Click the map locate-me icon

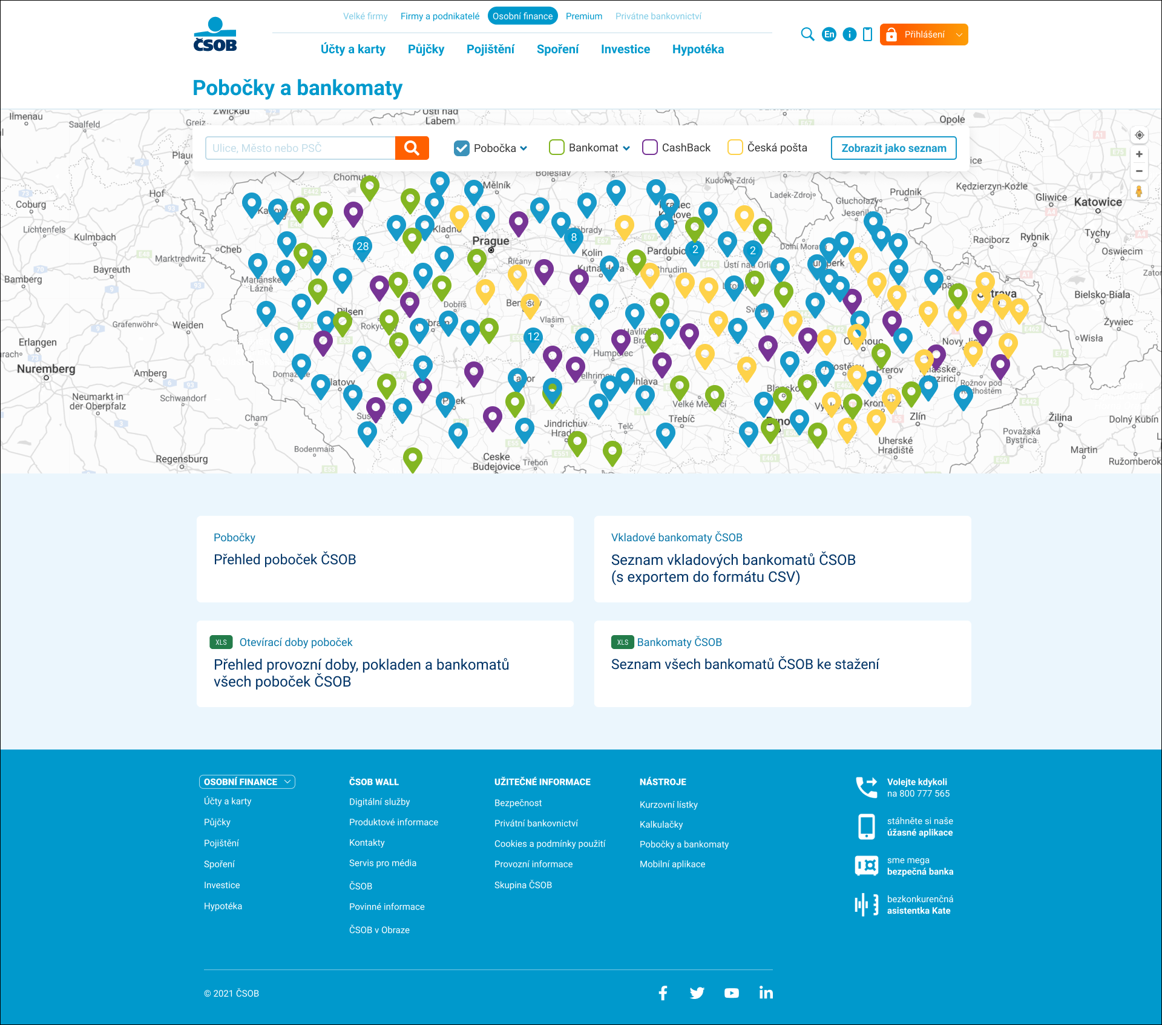(x=1139, y=135)
